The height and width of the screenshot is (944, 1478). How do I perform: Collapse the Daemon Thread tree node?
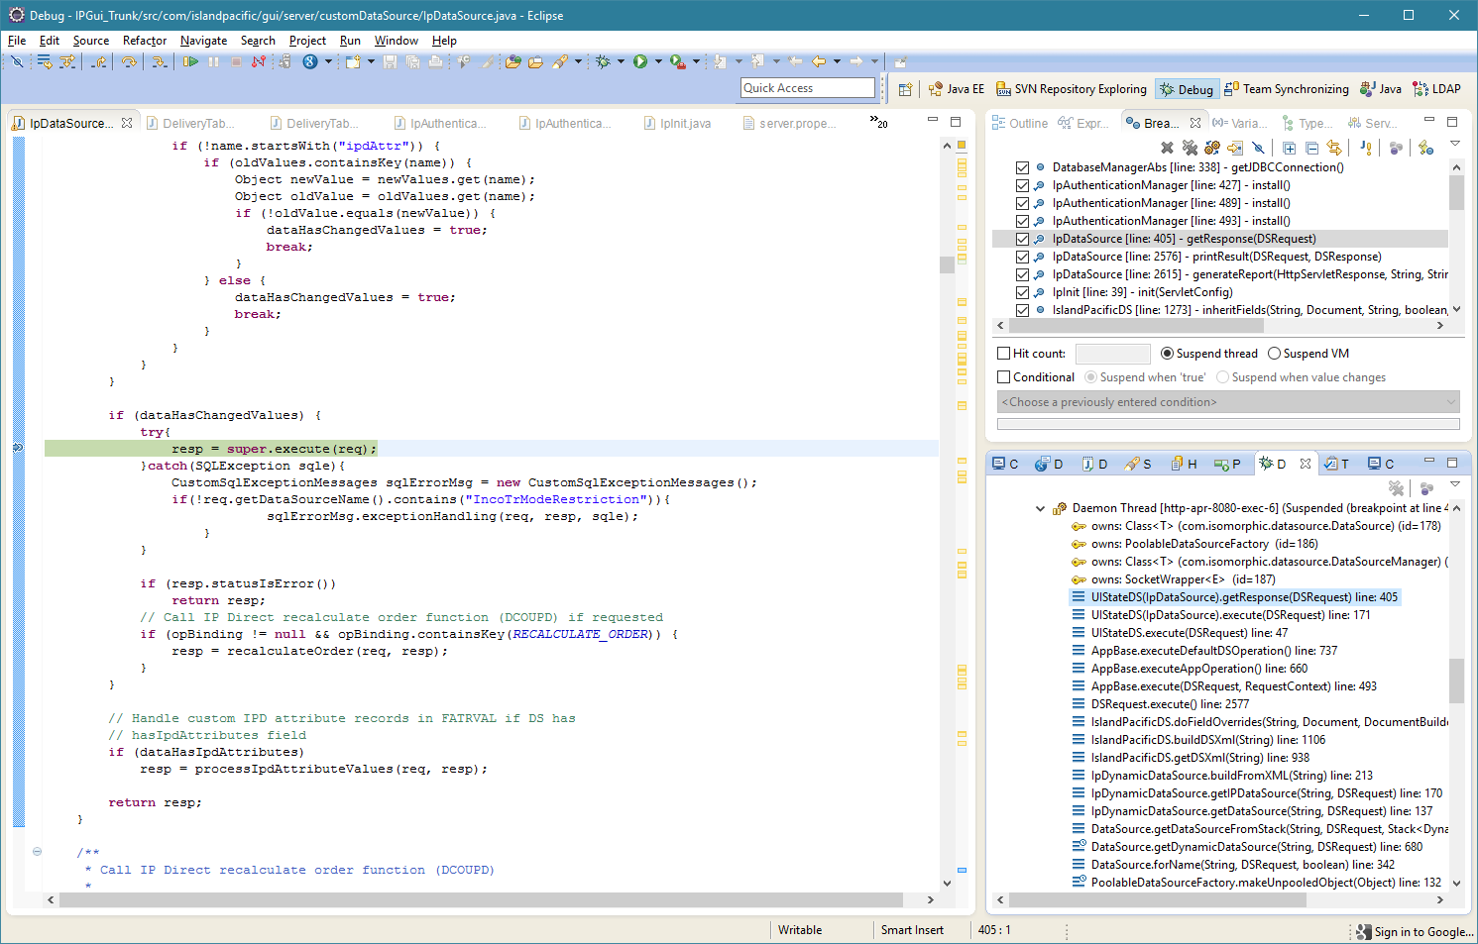(1040, 508)
